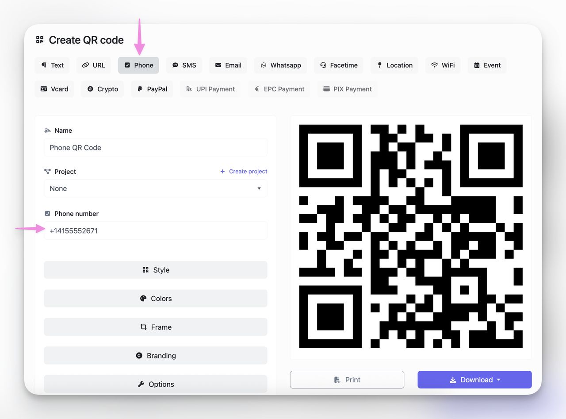
Task: Click the Create project link
Action: (244, 171)
